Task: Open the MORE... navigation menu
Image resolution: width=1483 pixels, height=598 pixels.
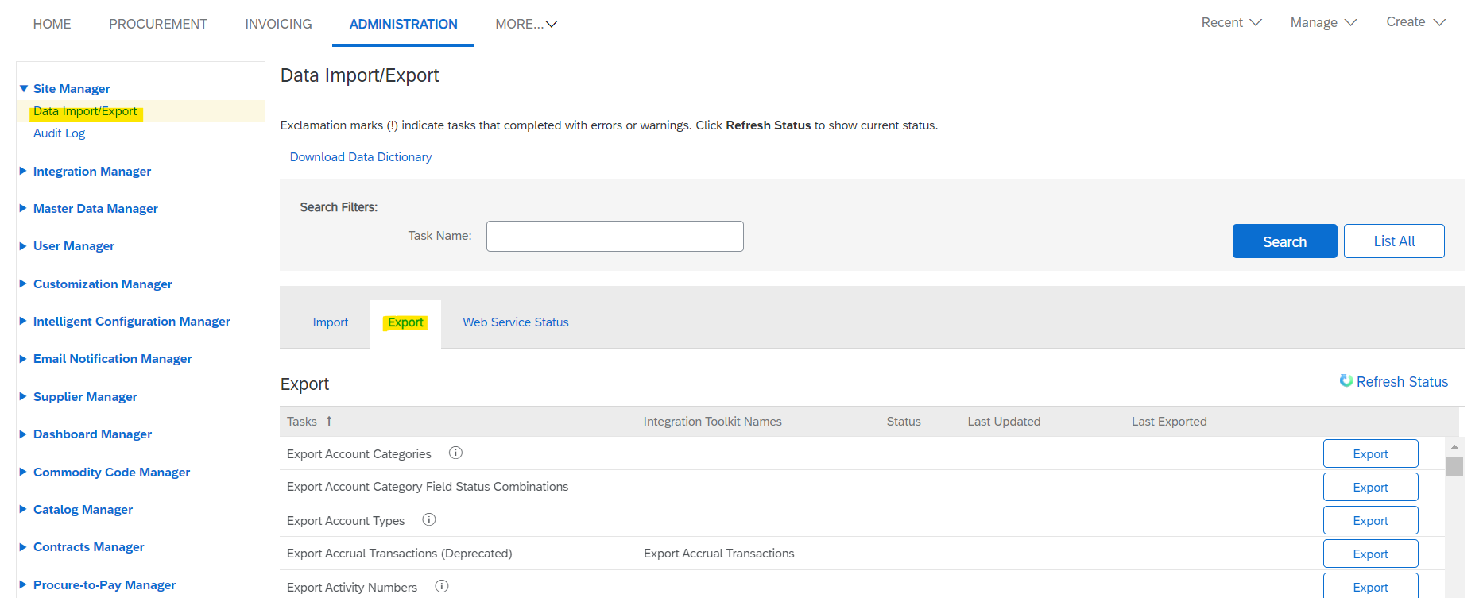Action: pyautogui.click(x=526, y=24)
